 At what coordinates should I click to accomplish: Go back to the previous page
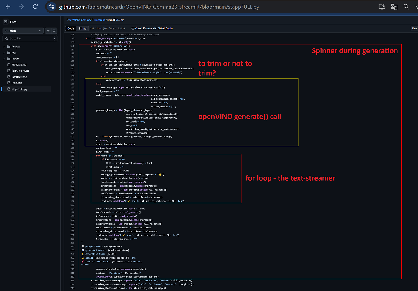click(8, 7)
